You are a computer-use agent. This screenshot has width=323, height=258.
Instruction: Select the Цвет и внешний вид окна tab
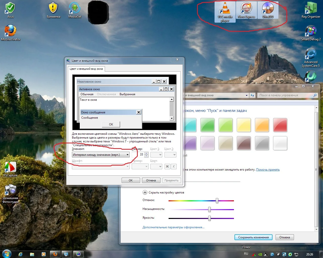pos(86,69)
